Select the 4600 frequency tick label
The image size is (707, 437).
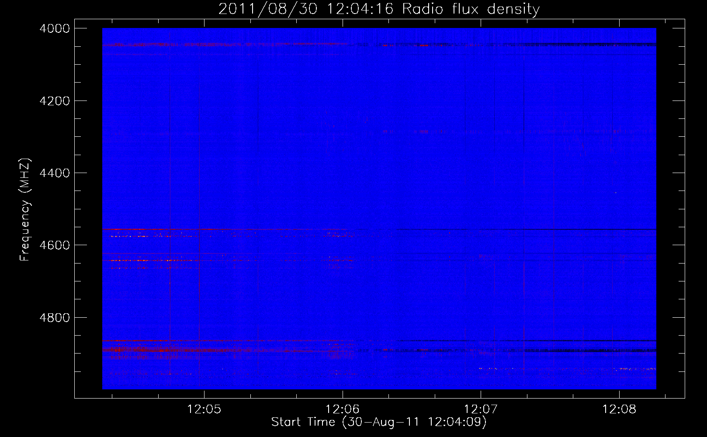click(55, 245)
